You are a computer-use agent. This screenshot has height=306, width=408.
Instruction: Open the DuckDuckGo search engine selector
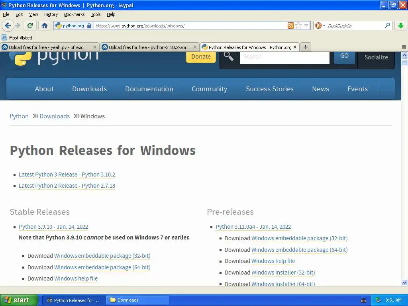tap(320, 25)
